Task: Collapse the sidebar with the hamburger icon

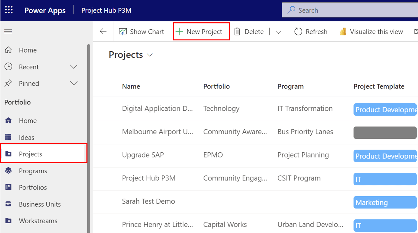Action: 8,32
